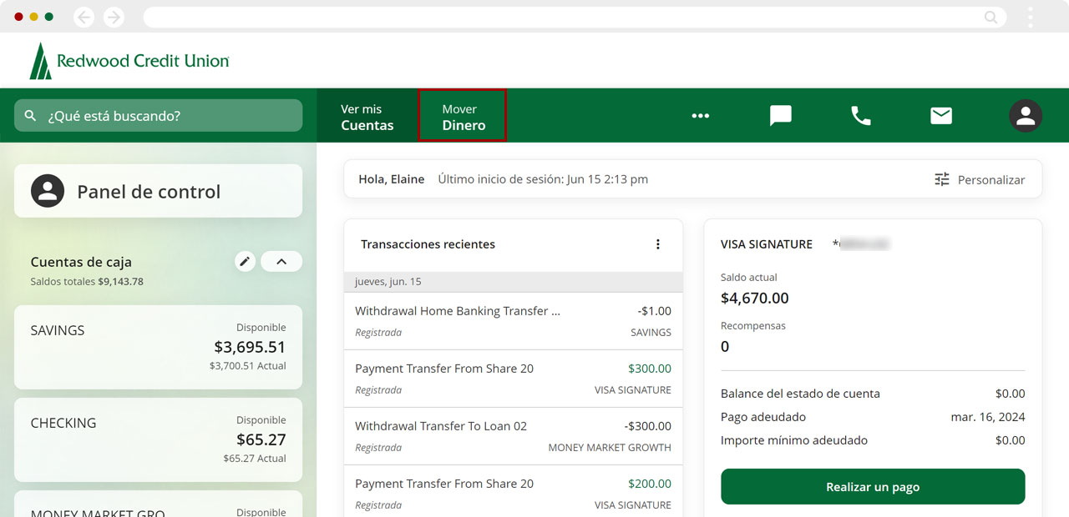The width and height of the screenshot is (1069, 517).
Task: Click the three-dot more options icon in navbar
Action: pyautogui.click(x=700, y=116)
